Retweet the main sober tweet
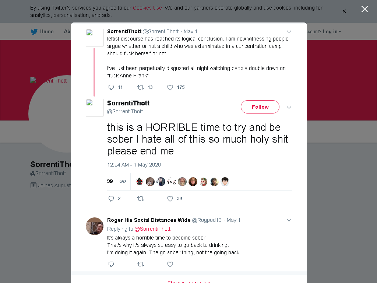 [x=141, y=199]
